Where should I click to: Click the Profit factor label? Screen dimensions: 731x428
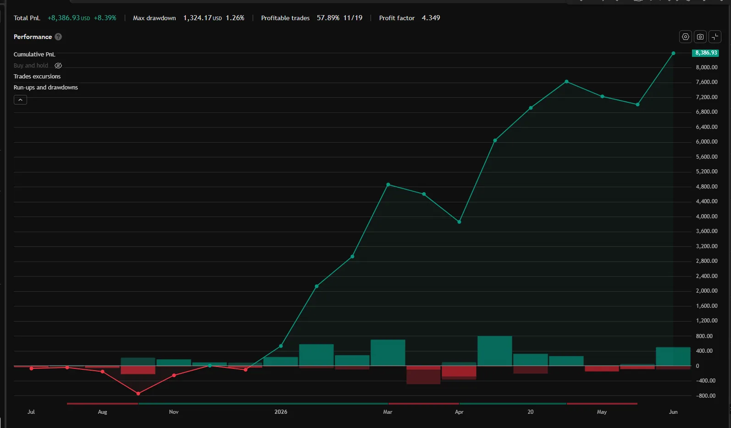pyautogui.click(x=397, y=18)
